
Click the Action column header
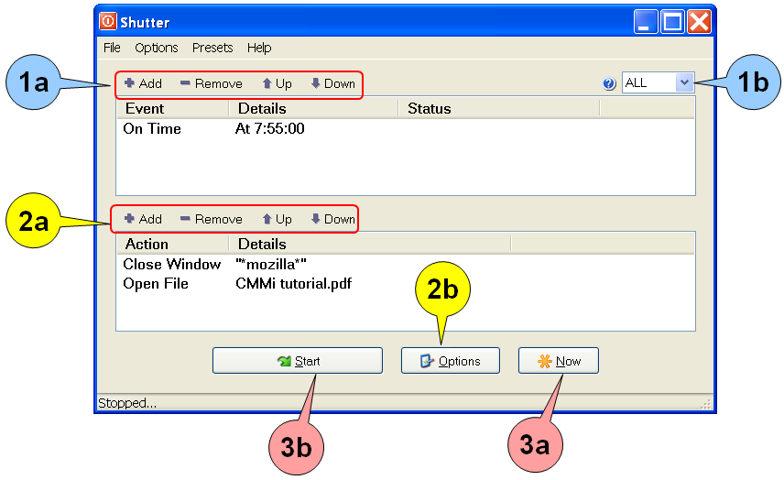(172, 244)
